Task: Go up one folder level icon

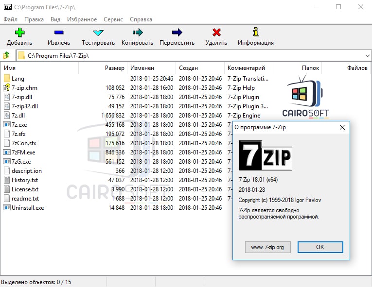Action: pyautogui.click(x=6, y=56)
